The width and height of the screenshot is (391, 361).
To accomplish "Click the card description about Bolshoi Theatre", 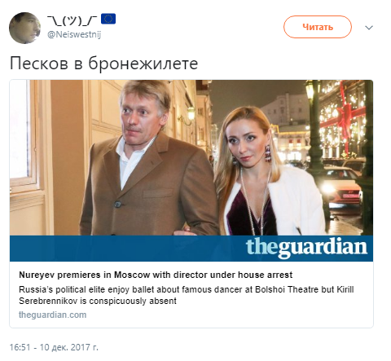I will pyautogui.click(x=187, y=295).
